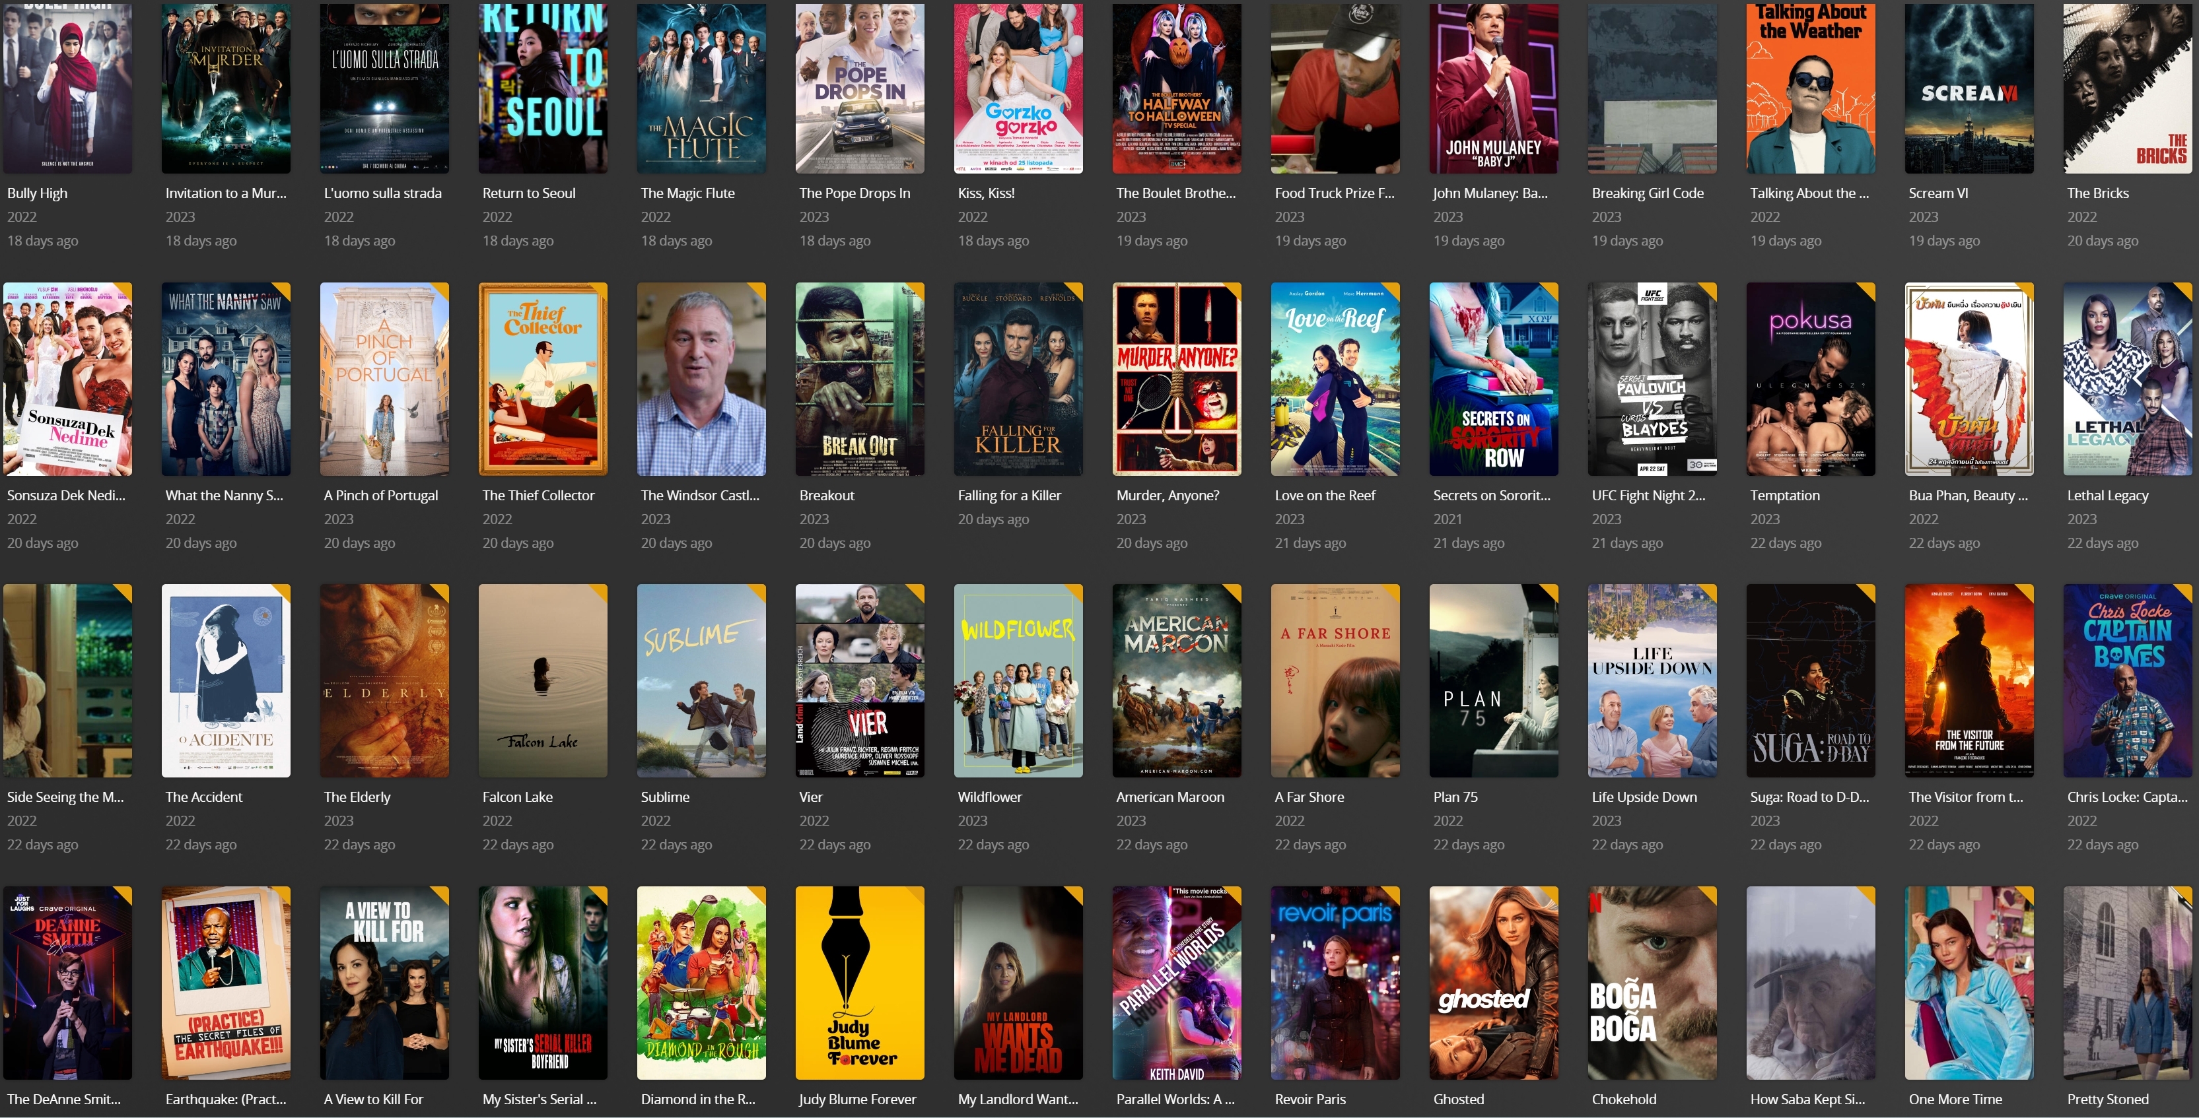This screenshot has height=1118, width=2199.
Task: Open The Pope Drops In poster
Action: tap(860, 87)
